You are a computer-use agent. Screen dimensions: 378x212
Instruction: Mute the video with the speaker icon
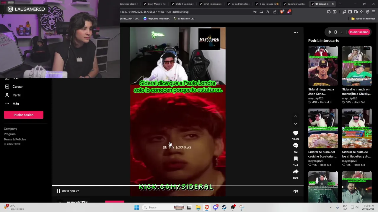(x=296, y=191)
